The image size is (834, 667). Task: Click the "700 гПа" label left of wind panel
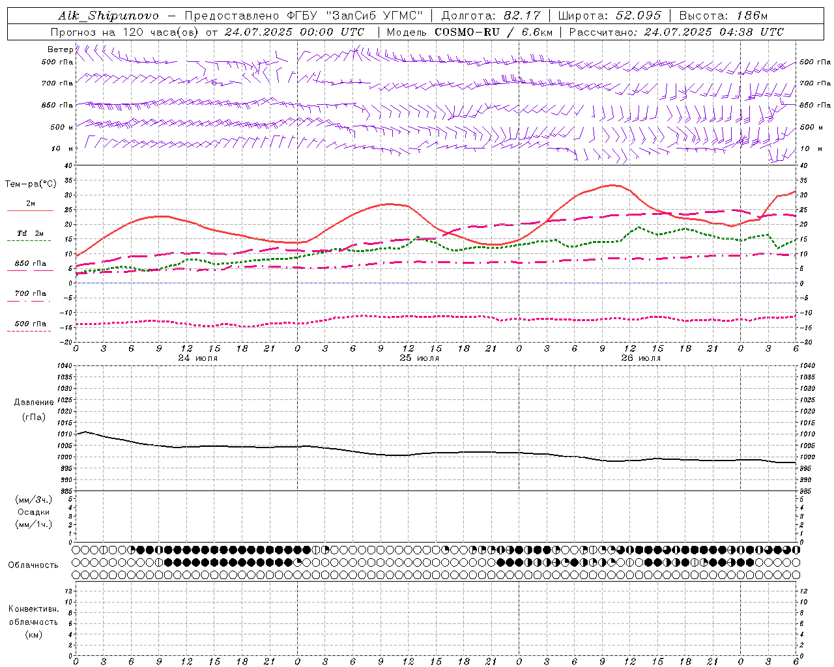57,83
